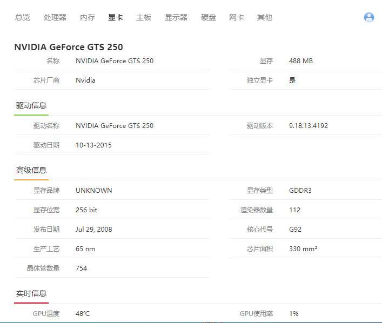The image size is (382, 323).
Task: Click the 显存位宽 value 256 bit
Action: [86, 210]
